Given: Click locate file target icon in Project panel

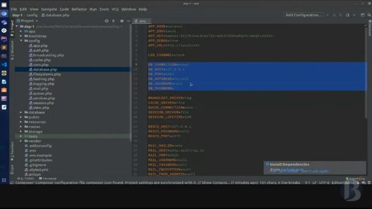Looking at the screenshot, I should coord(106,21).
